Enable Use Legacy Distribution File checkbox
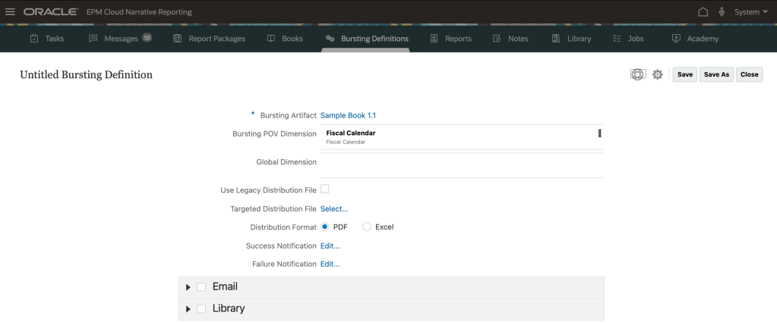Viewport: 777px width, 323px height. click(325, 189)
